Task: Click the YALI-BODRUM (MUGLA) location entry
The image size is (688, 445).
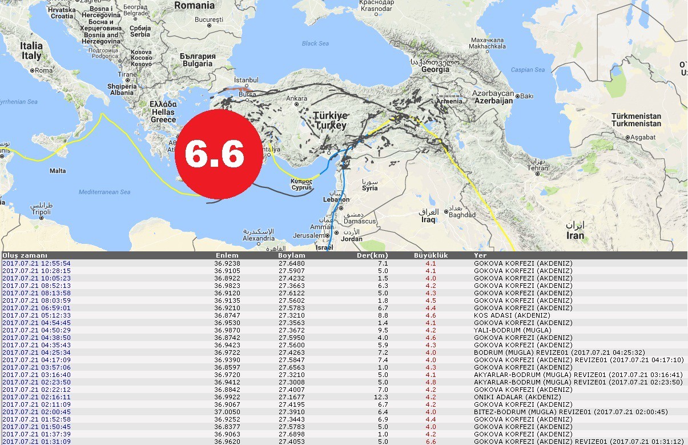Action: pyautogui.click(x=513, y=330)
